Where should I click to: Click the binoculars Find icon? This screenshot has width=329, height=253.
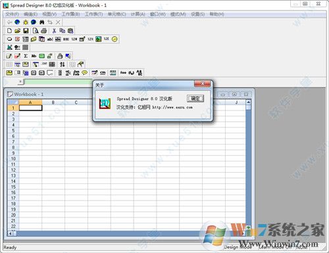tap(42, 22)
